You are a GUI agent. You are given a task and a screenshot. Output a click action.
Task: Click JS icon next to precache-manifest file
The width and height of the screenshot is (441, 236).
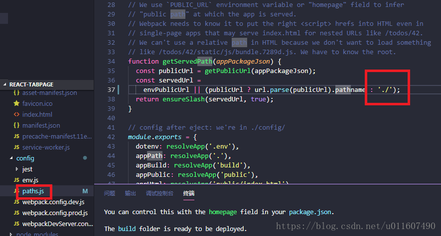16,136
